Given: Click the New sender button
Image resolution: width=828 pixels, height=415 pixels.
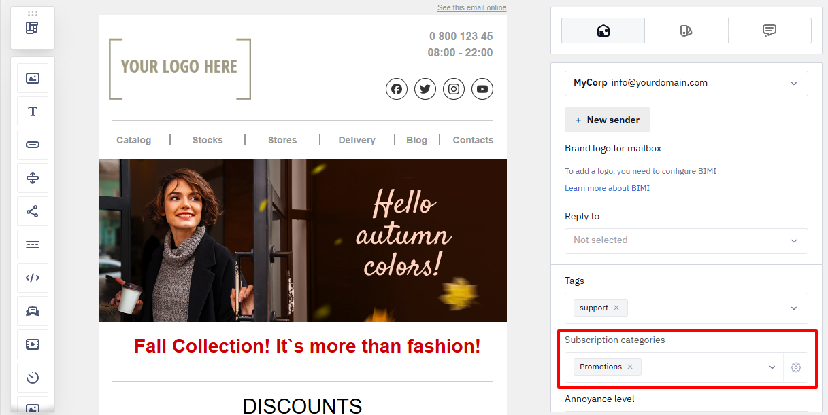Looking at the screenshot, I should click(x=607, y=120).
